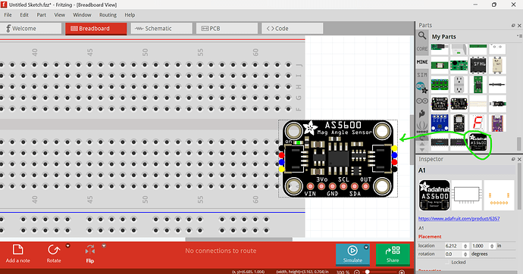
Task: Select the CORE parts bin
Action: pos(422,48)
